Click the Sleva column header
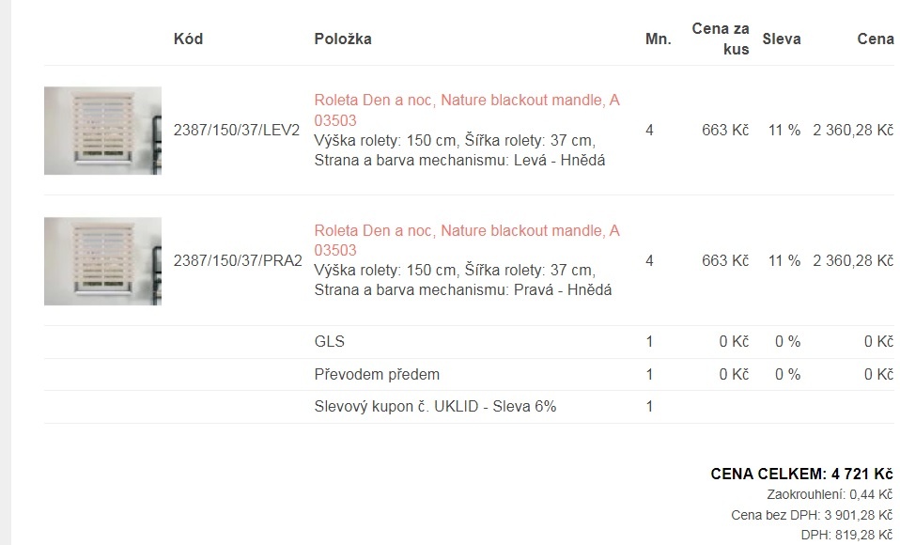Screen dimensions: 900x545 point(781,39)
